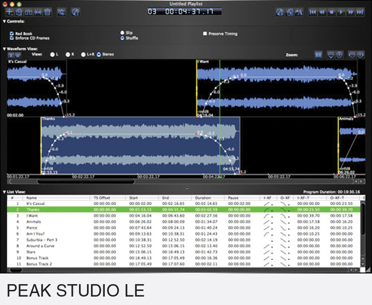
Task: Click the vertical zoom in icon
Action: (x=340, y=55)
